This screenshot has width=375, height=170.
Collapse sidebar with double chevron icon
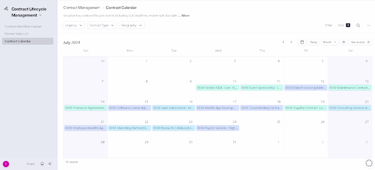[x=50, y=164]
